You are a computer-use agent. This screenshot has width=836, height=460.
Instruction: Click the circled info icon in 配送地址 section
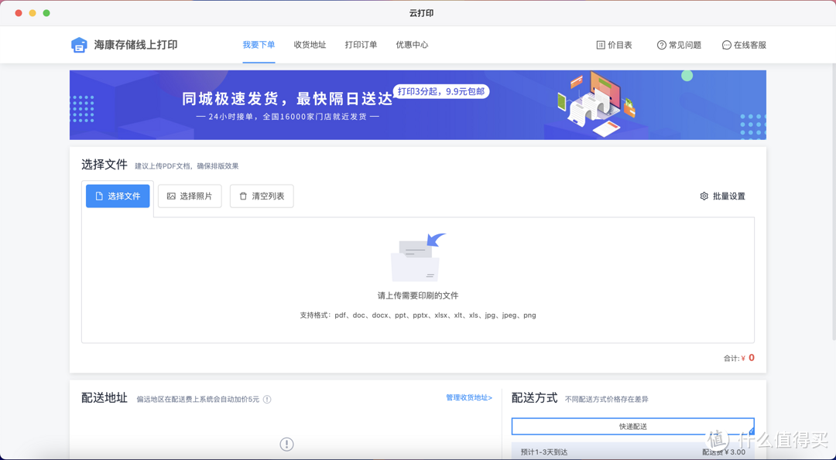point(286,445)
